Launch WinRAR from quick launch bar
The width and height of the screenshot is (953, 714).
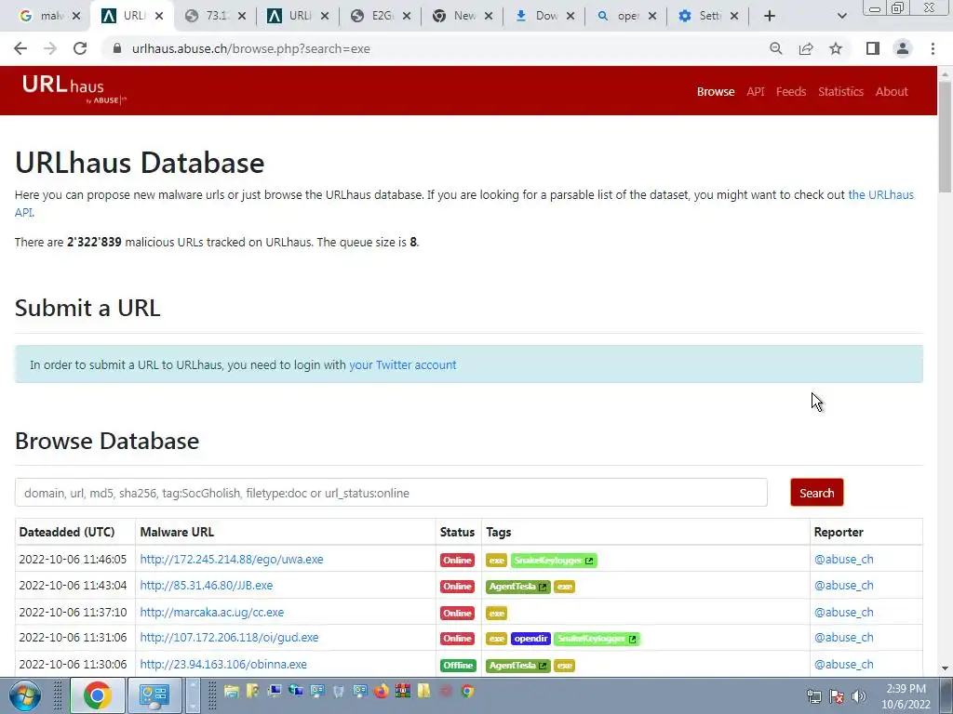(402, 691)
